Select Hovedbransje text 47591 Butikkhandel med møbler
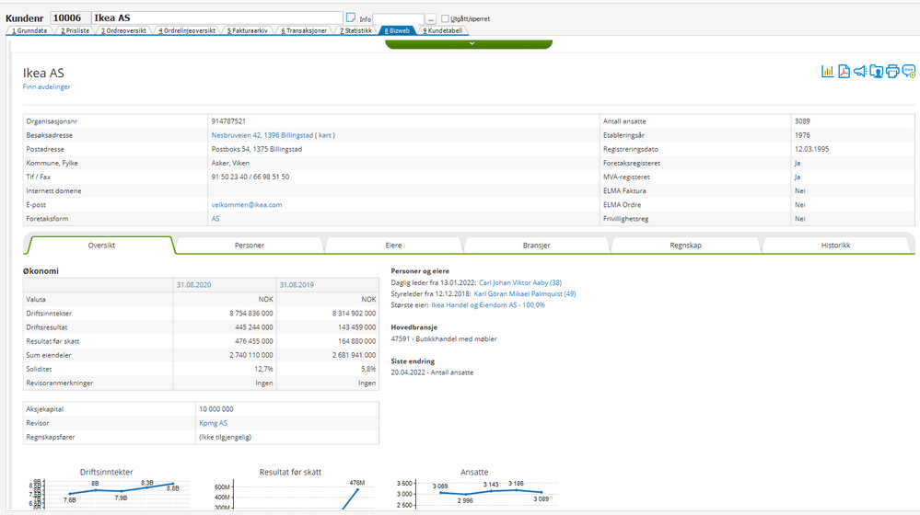This screenshot has width=920, height=515. (x=444, y=338)
